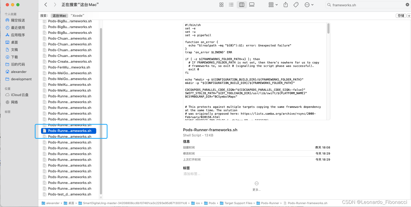Select the 这台Mac search scope
This screenshot has width=411, height=207.
pos(59,15)
